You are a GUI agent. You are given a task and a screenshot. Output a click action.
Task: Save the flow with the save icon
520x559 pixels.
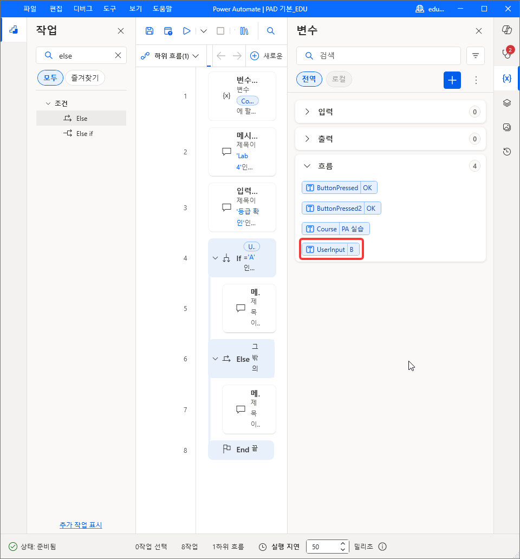pyautogui.click(x=149, y=31)
